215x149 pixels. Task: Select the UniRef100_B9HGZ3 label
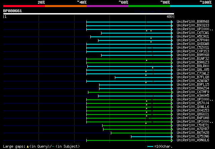(x=193, y=62)
